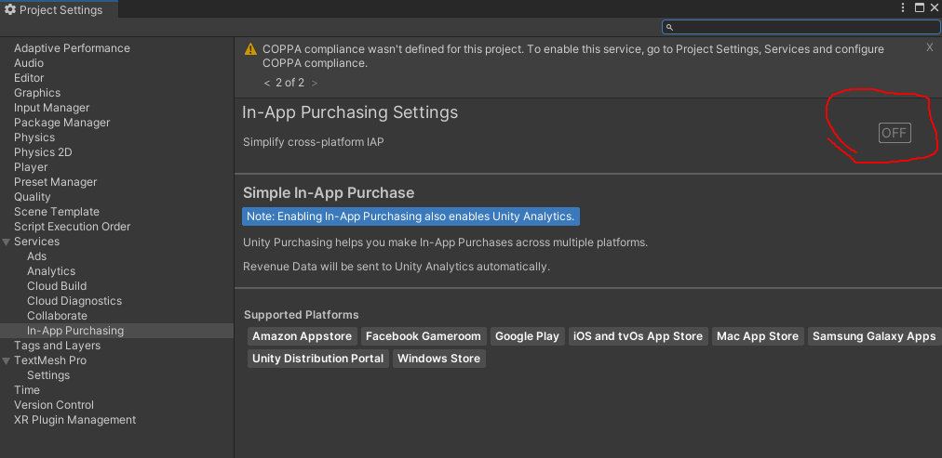The width and height of the screenshot is (942, 458).
Task: Click the magnifier icon in search field
Action: tap(670, 27)
